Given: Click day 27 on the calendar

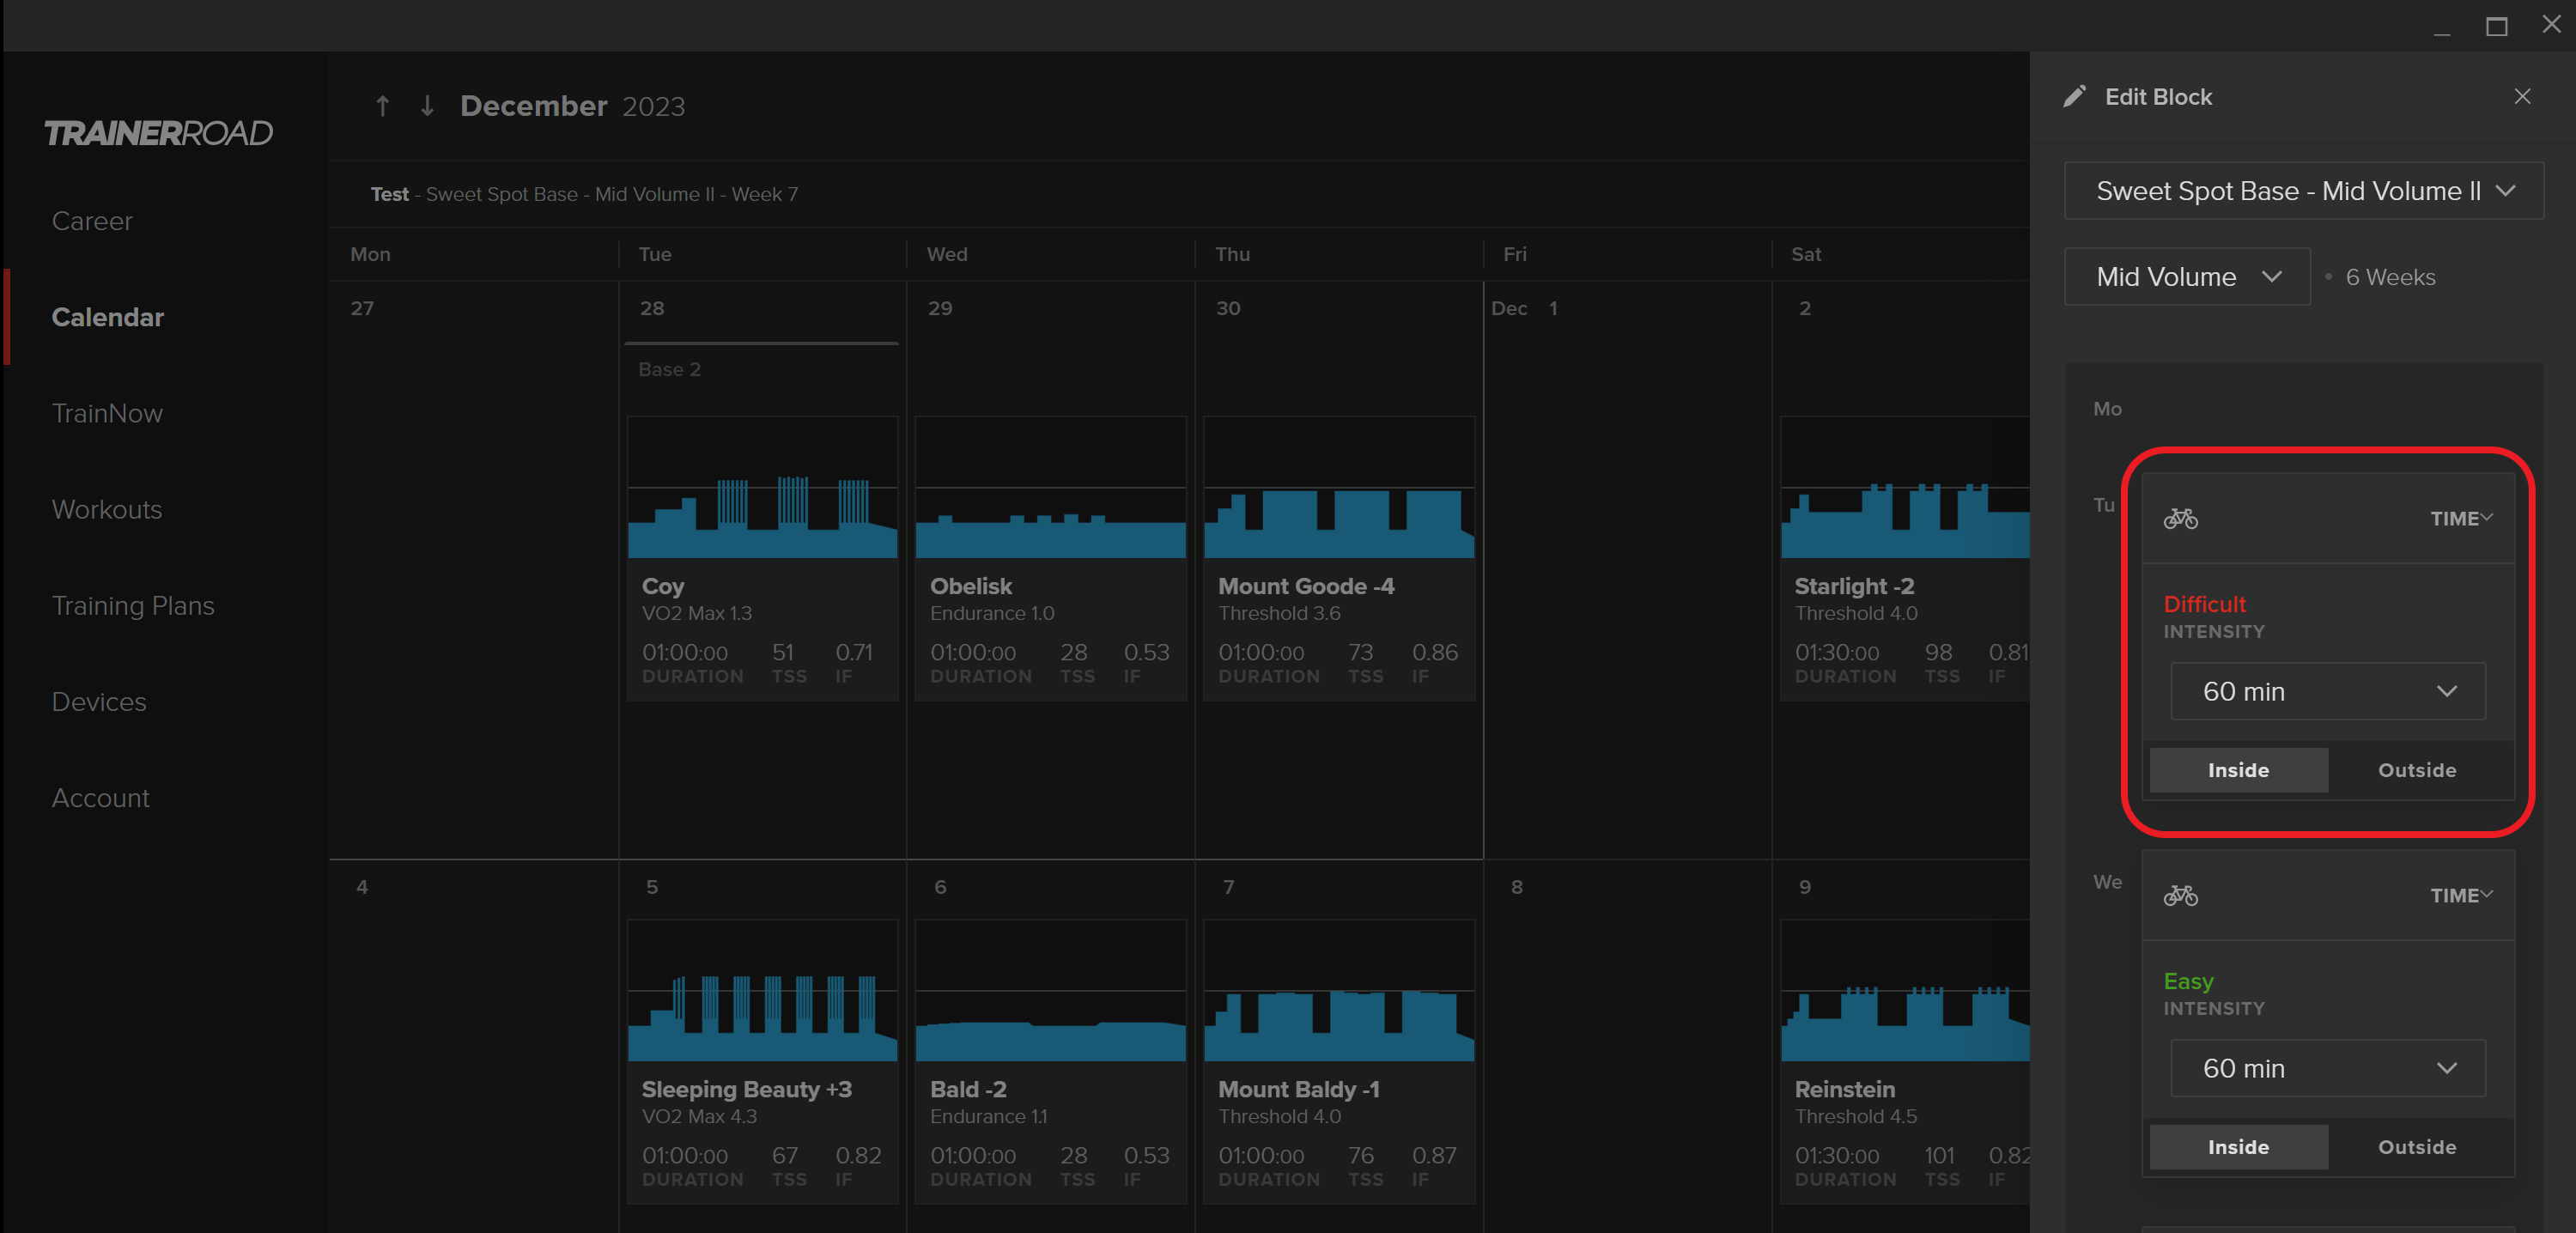Looking at the screenshot, I should tap(362, 308).
